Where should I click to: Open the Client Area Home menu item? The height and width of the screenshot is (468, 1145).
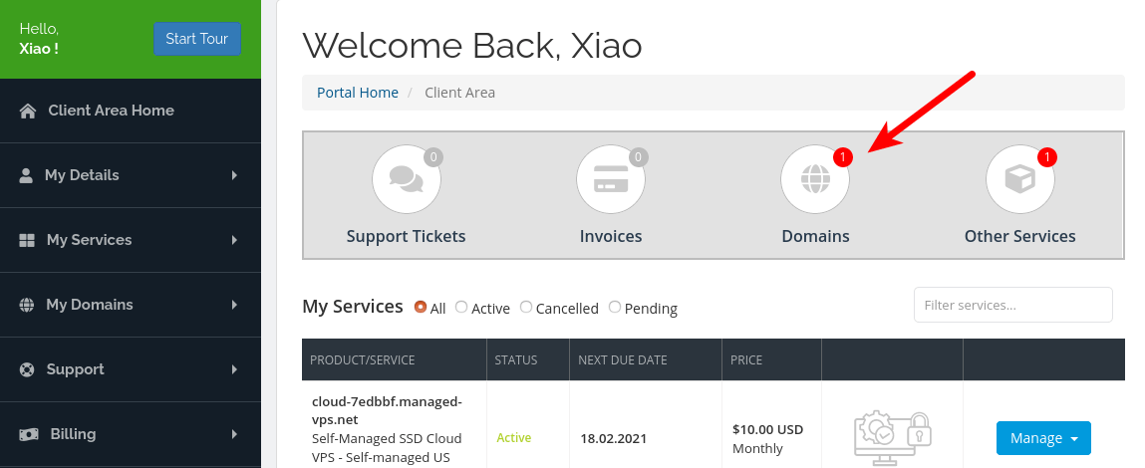pyautogui.click(x=111, y=111)
